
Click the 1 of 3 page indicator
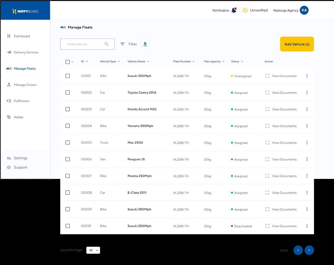pyautogui.click(x=284, y=250)
